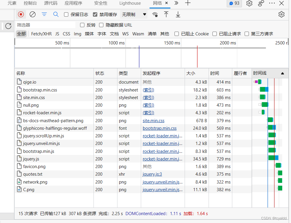
Task: Import HAR file with up arrow icon
Action: point(166,14)
